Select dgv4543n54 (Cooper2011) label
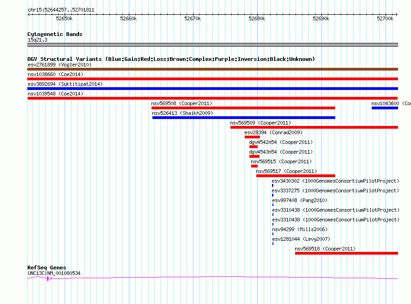The width and height of the screenshot is (411, 304). (x=281, y=152)
